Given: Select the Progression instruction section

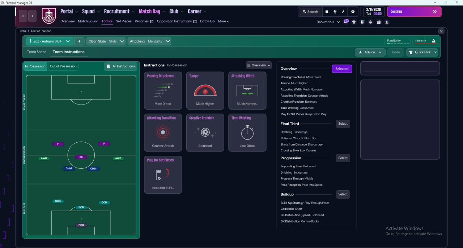Looking at the screenshot, I should (x=343, y=158).
